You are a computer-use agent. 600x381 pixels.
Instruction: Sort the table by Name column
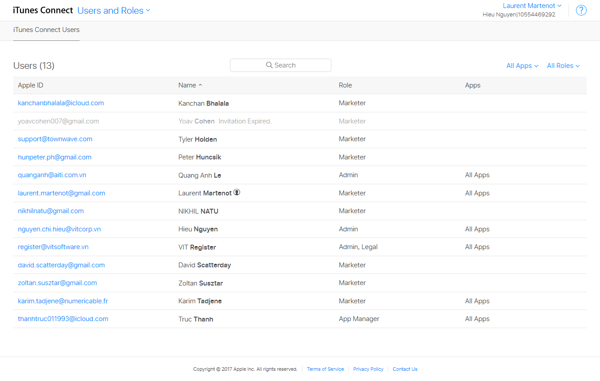tap(190, 85)
